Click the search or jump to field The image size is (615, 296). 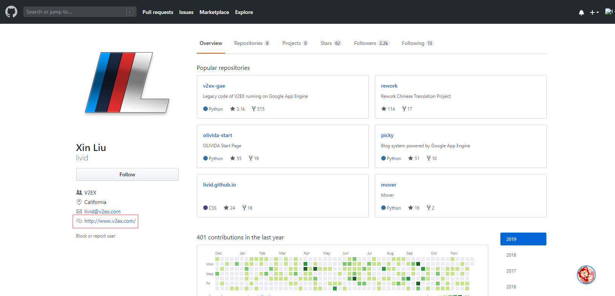click(x=75, y=12)
